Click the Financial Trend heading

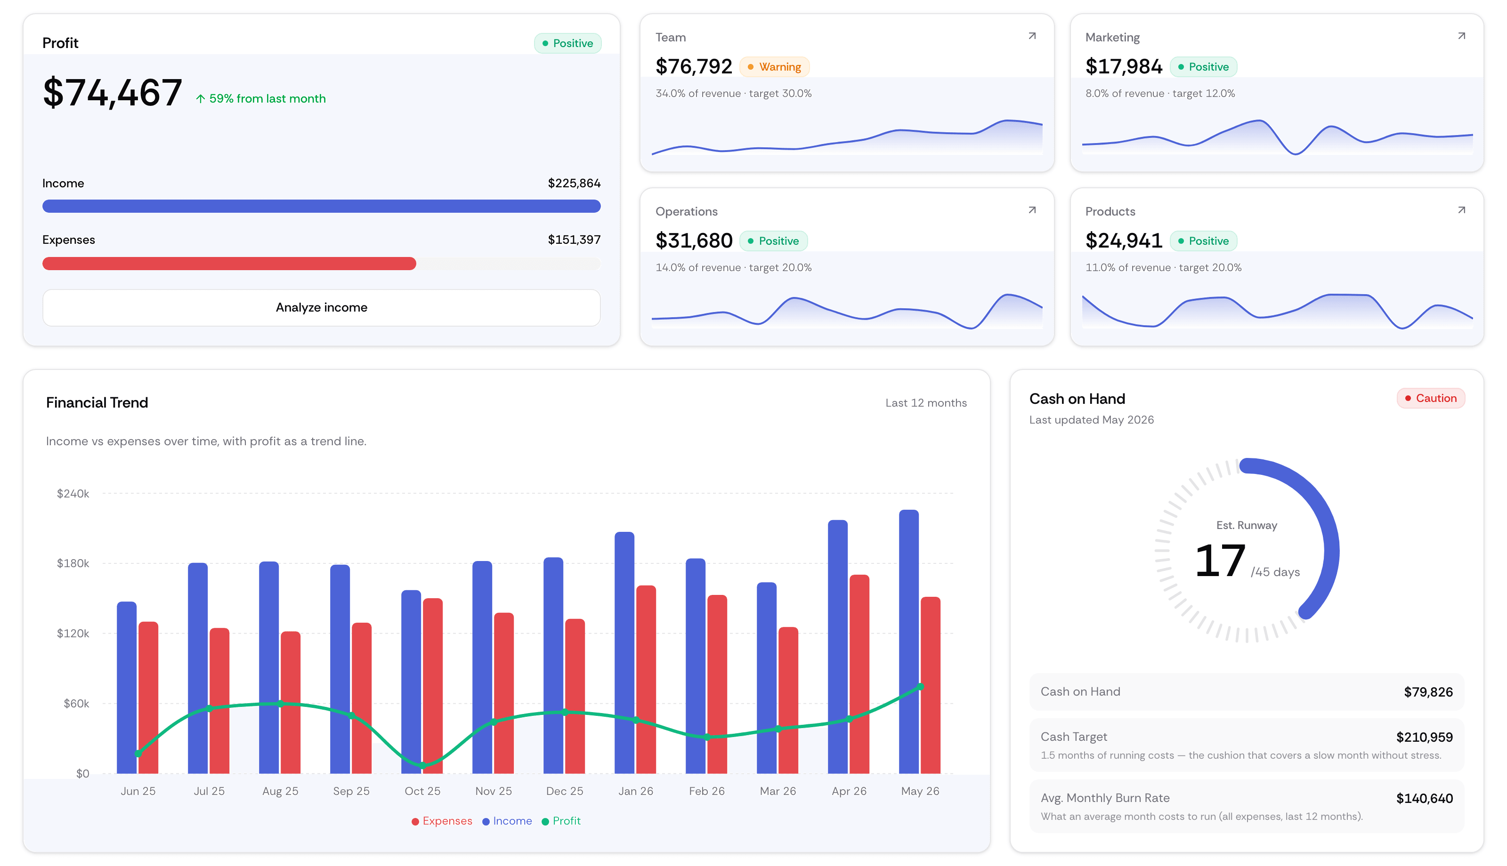(x=97, y=403)
